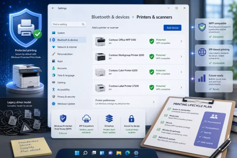The image size is (237, 158).
Task: Click the Bluetooth & devices breadcrumb
Action: tap(111, 17)
